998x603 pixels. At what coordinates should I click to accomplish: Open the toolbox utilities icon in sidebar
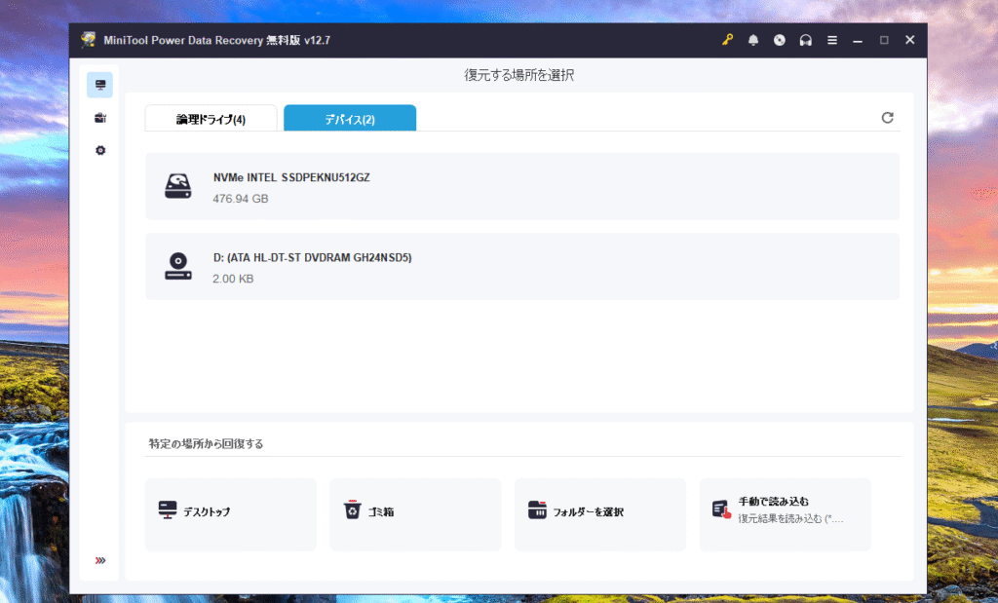tap(99, 118)
